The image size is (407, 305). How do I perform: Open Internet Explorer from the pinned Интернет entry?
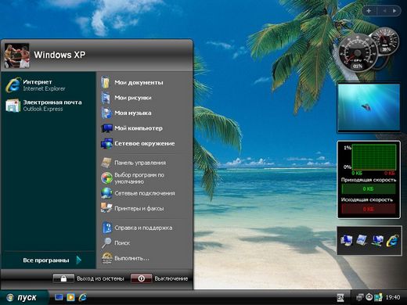coord(49,85)
